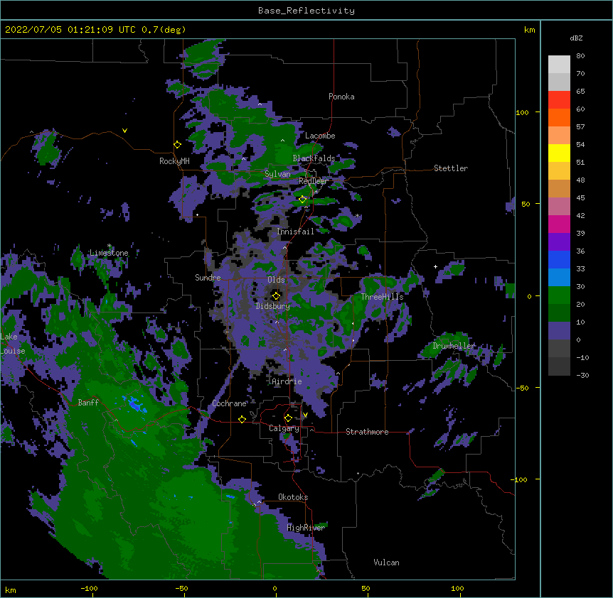Click the yellow marker above Calgary
Image resolution: width=613 pixels, height=598 pixels.
(288, 418)
